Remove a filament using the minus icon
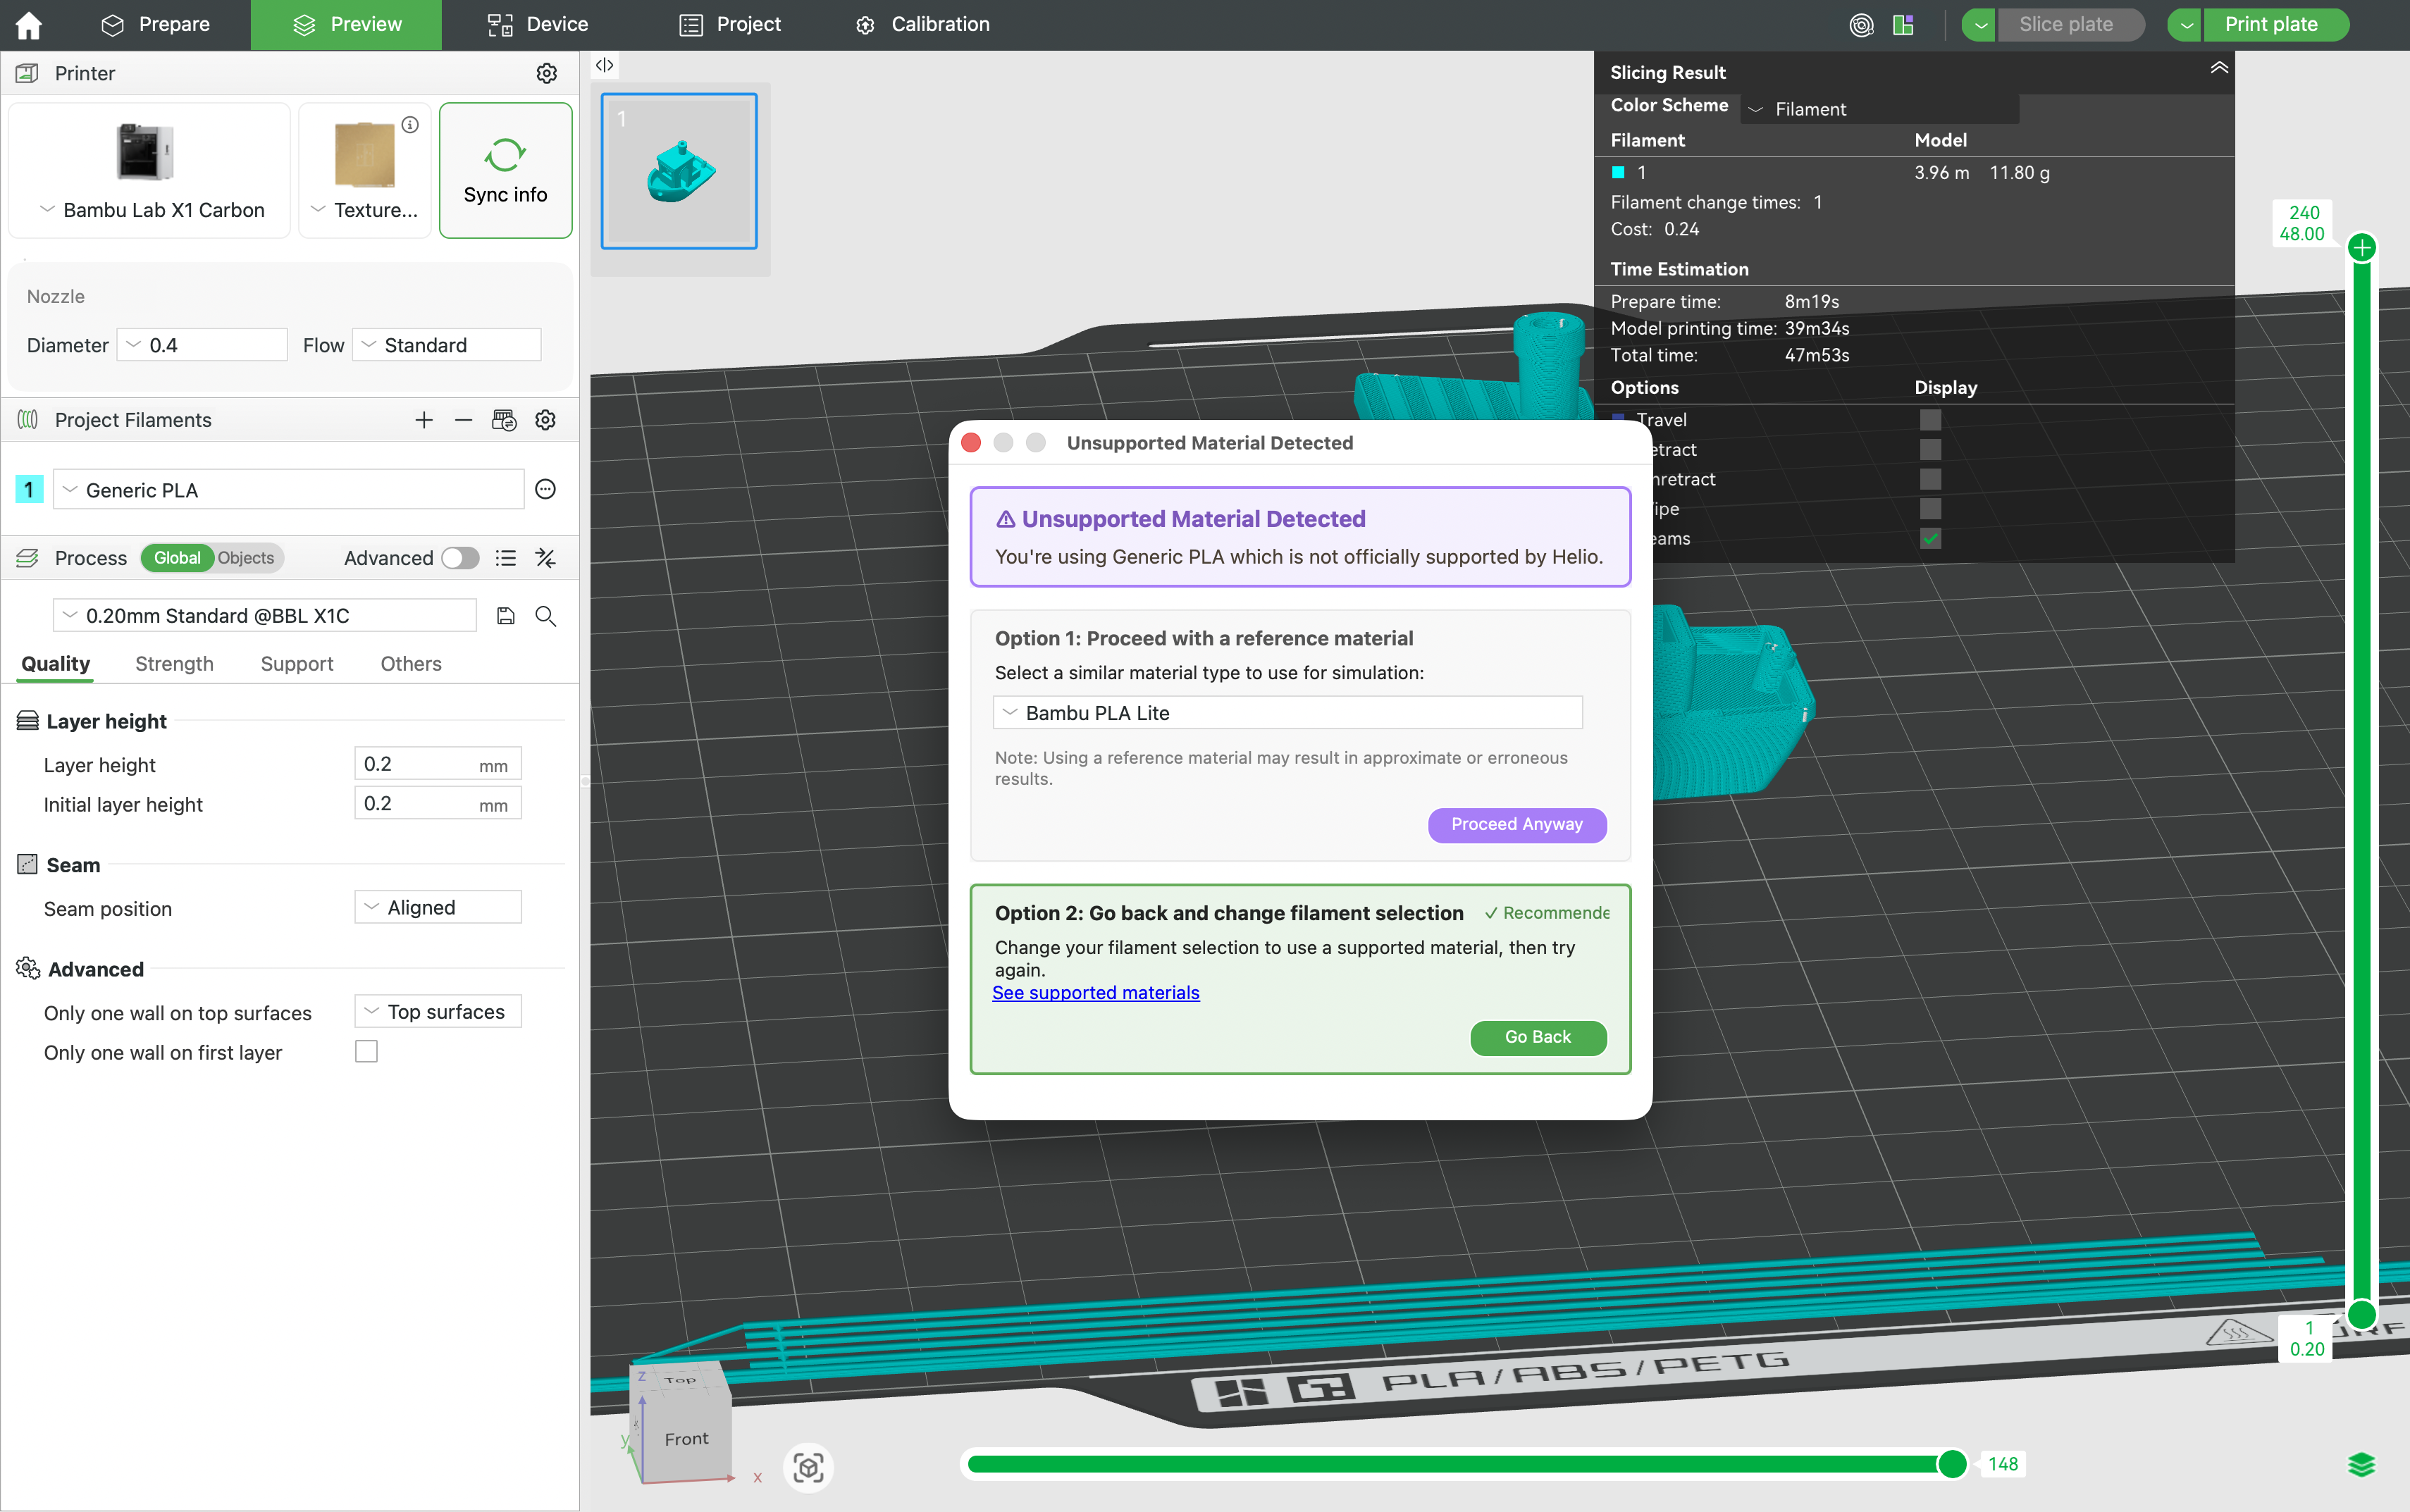Image resolution: width=2410 pixels, height=1512 pixels. coord(463,419)
